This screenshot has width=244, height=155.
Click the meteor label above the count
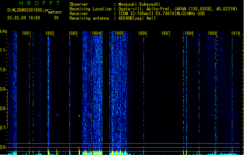(55, 12)
